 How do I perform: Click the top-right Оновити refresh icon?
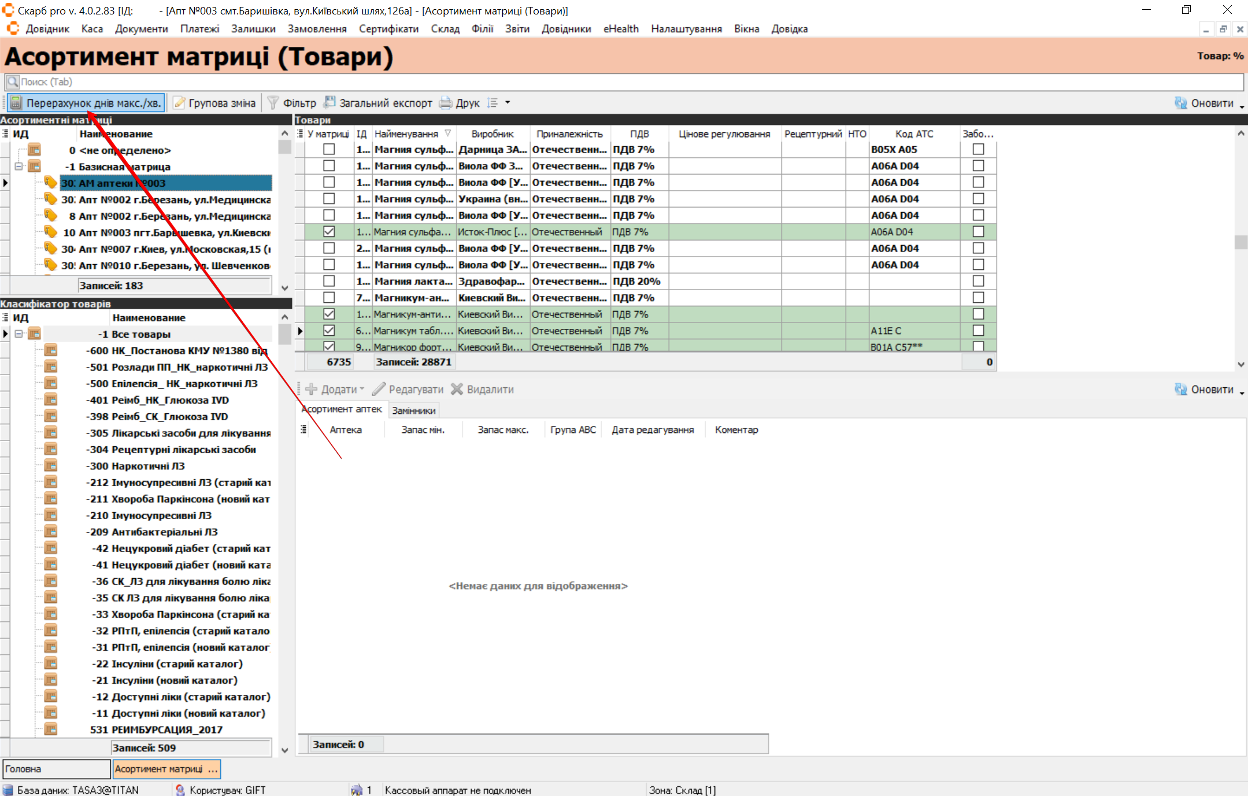coord(1180,103)
